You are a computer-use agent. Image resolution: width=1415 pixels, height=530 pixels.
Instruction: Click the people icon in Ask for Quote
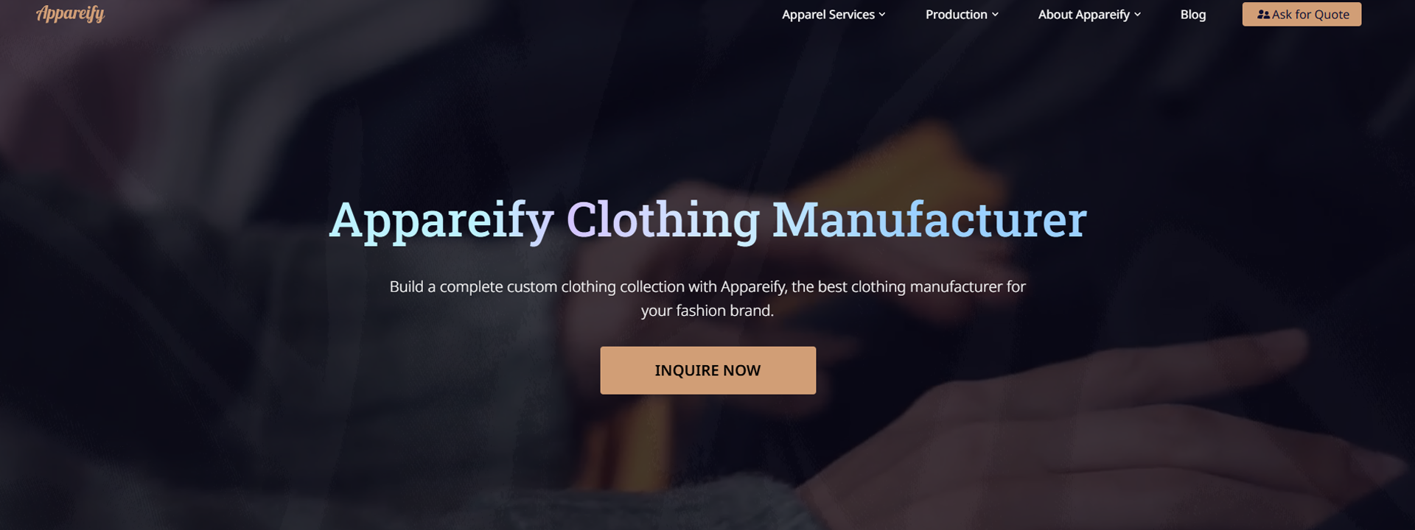1263,15
